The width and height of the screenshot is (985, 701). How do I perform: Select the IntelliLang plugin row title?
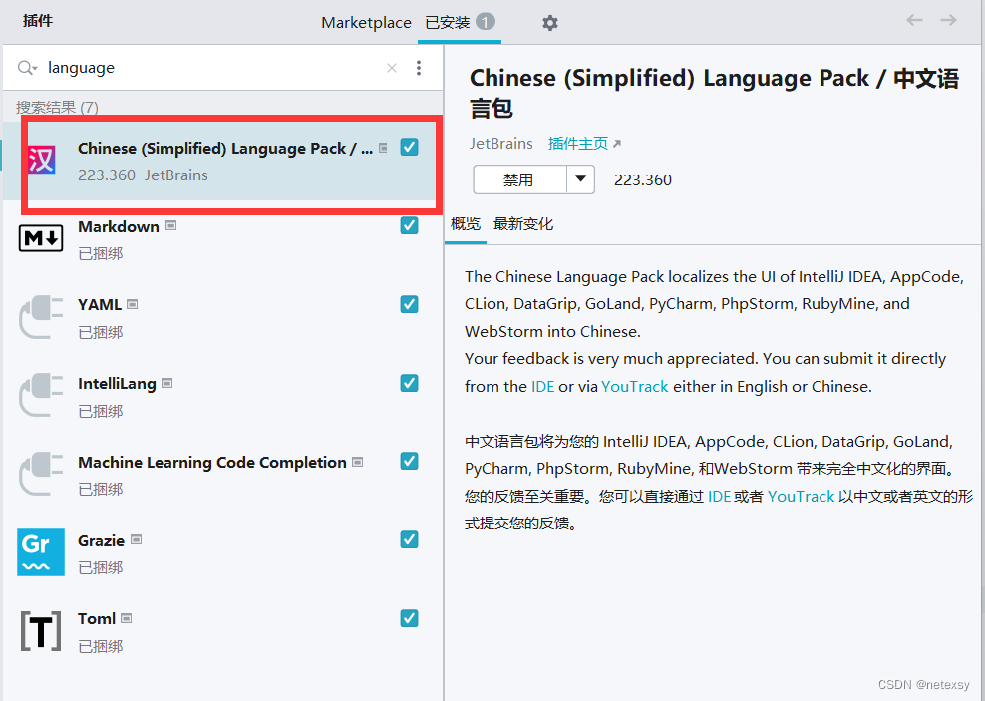[117, 384]
